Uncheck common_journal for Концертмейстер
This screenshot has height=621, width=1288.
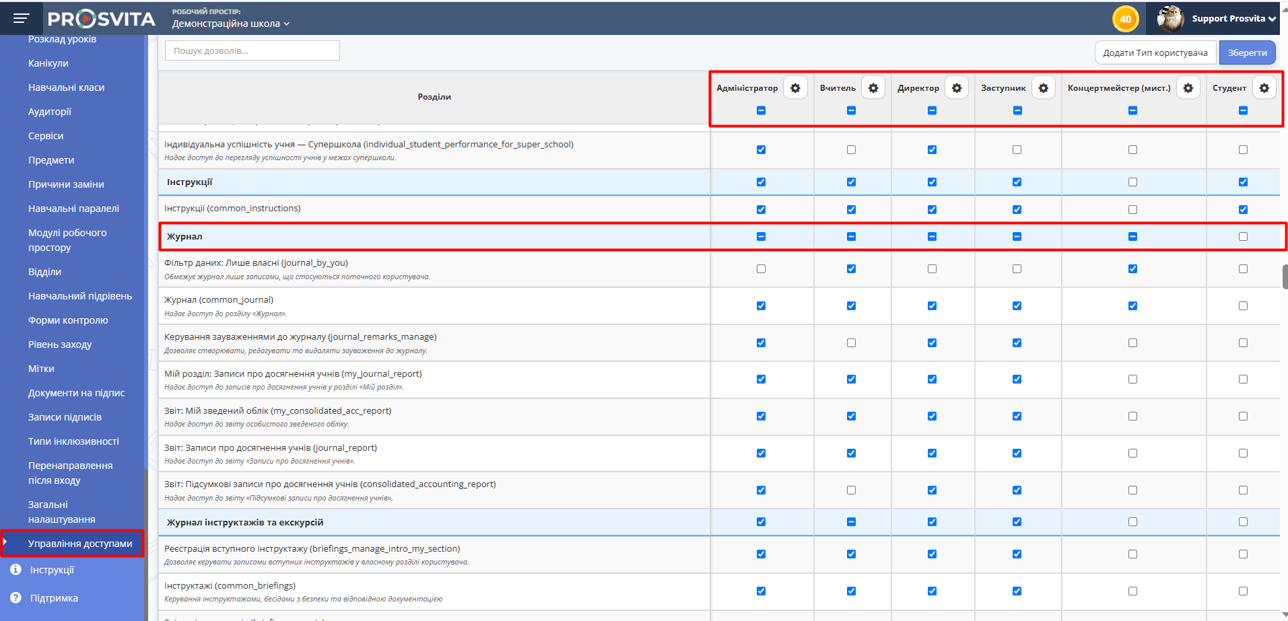[x=1132, y=306]
